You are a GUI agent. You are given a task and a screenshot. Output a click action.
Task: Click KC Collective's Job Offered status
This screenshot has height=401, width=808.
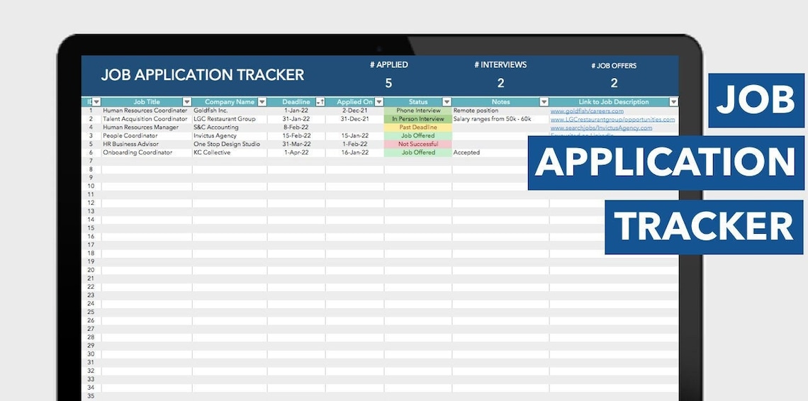point(418,152)
